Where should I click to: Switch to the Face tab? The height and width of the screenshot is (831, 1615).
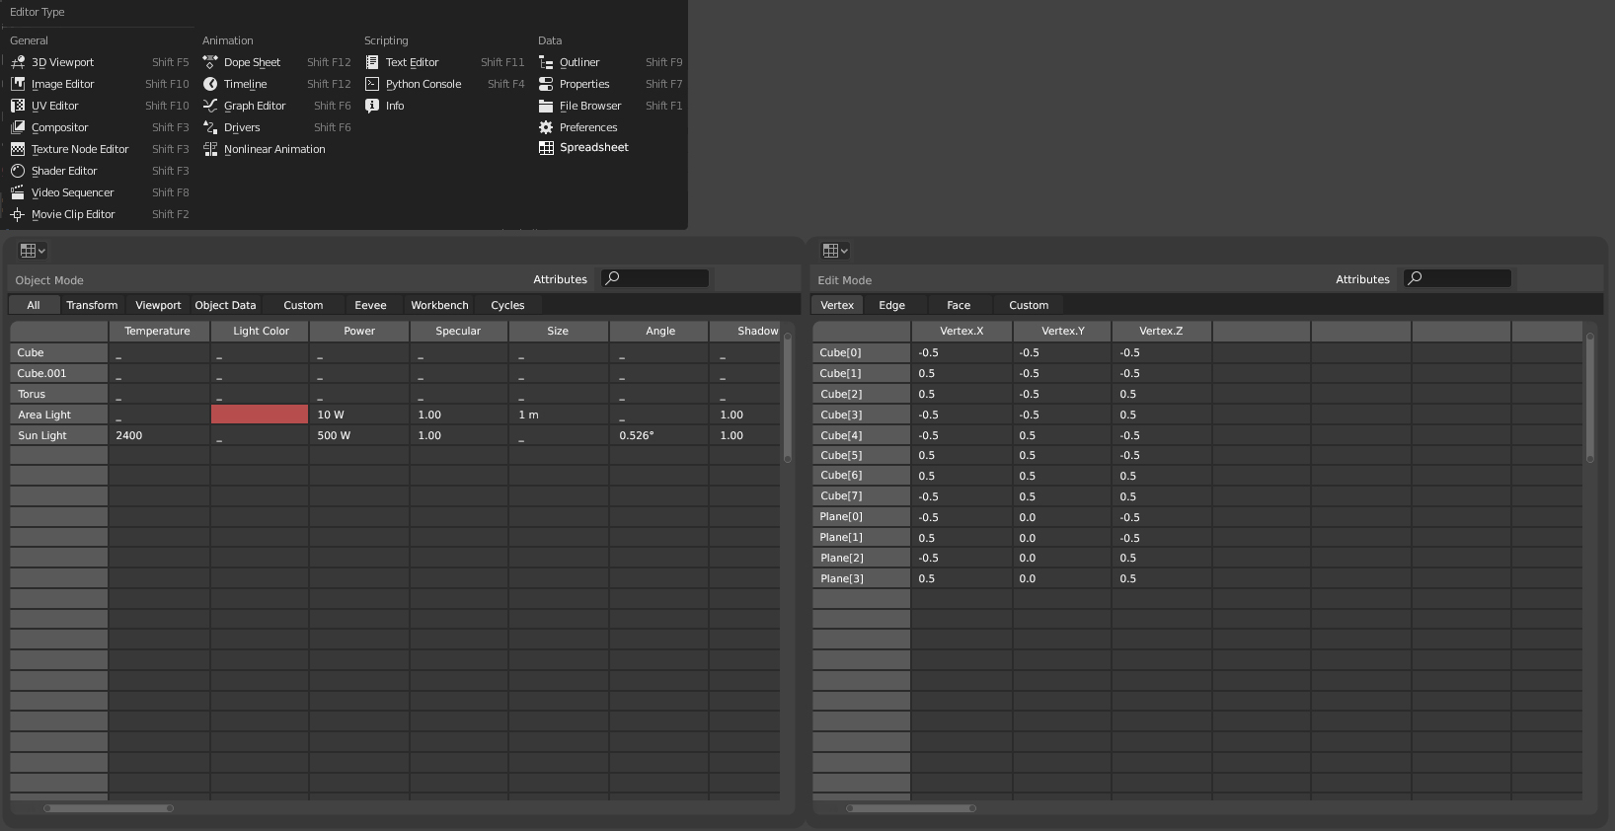click(959, 305)
